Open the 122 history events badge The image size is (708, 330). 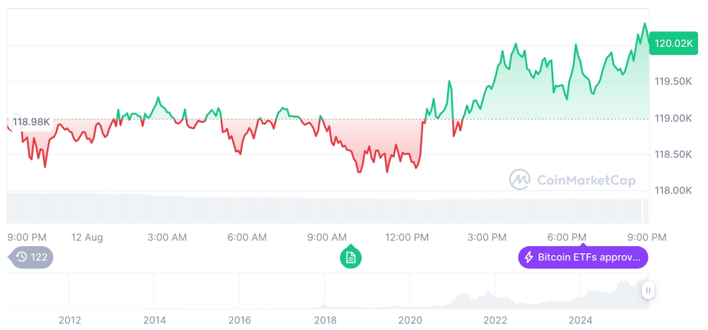pyautogui.click(x=33, y=258)
